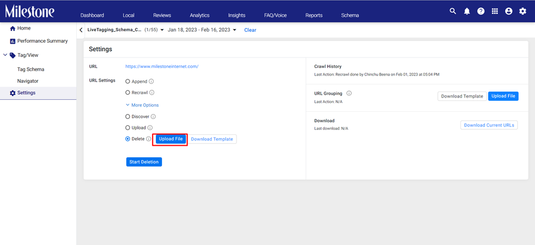
Task: Show info icon next to Recrawl
Action: [152, 92]
